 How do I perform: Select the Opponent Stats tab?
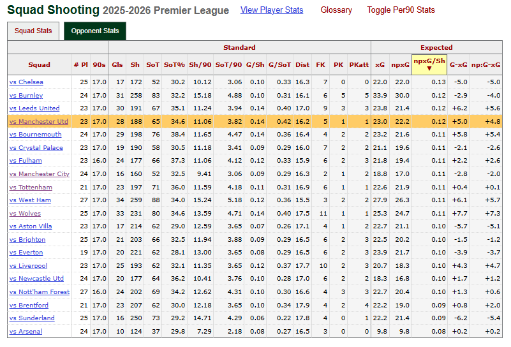pyautogui.click(x=95, y=31)
